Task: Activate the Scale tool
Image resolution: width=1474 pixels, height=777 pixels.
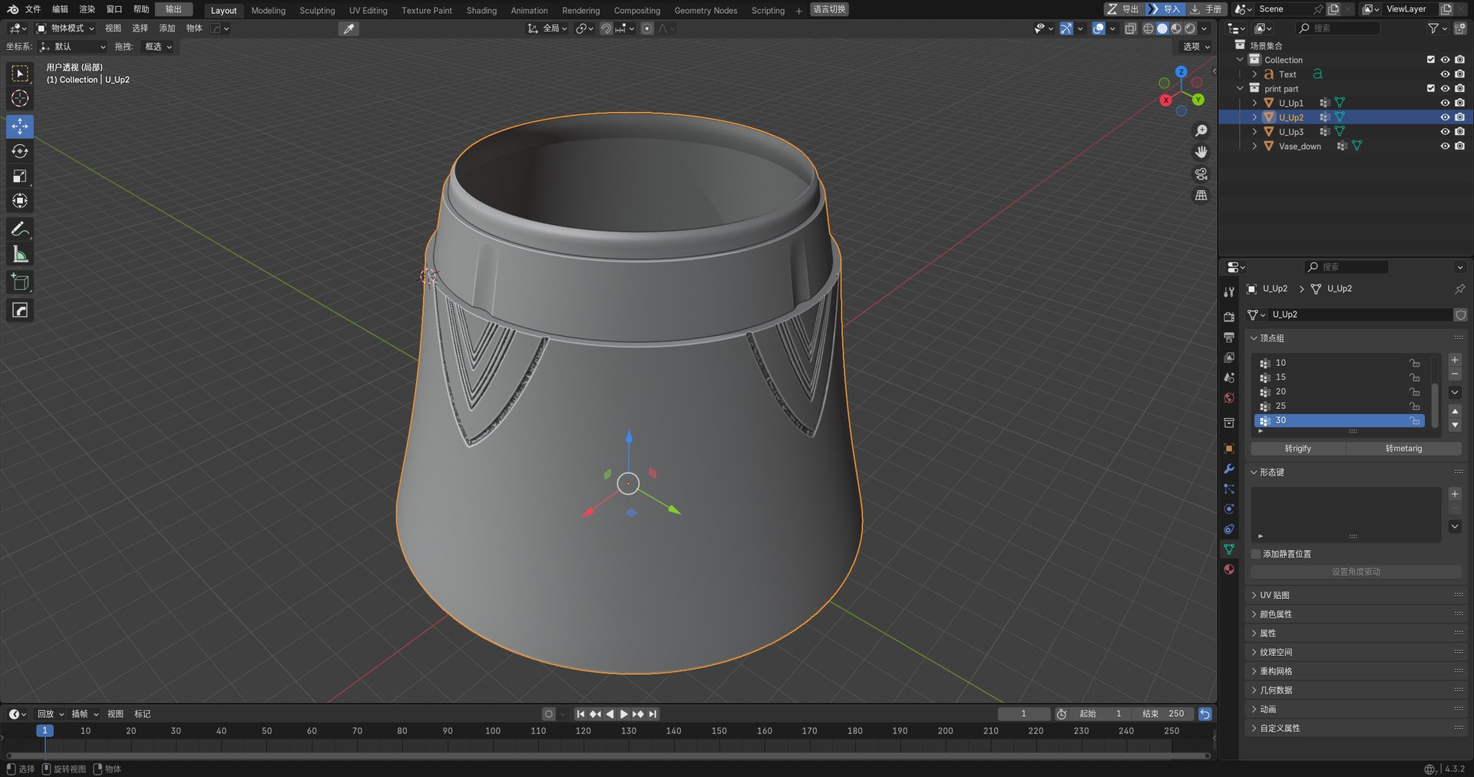Action: [20, 176]
